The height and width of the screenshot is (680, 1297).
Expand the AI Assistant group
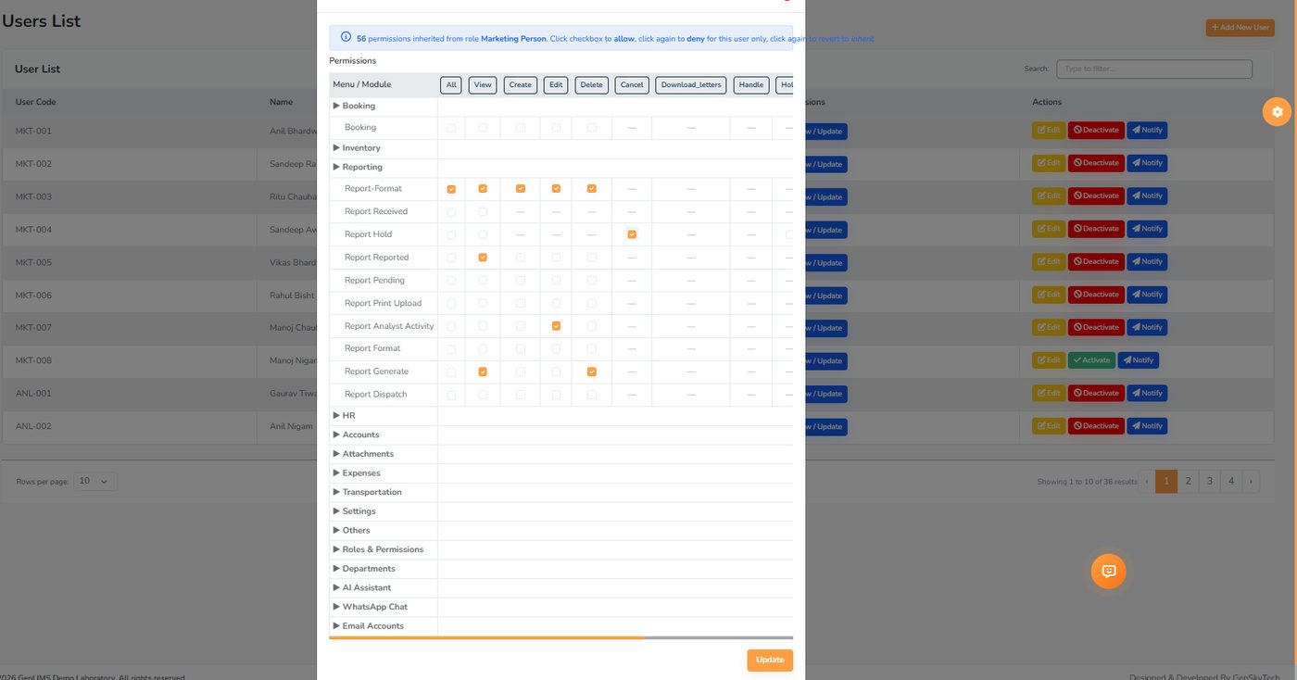point(361,588)
